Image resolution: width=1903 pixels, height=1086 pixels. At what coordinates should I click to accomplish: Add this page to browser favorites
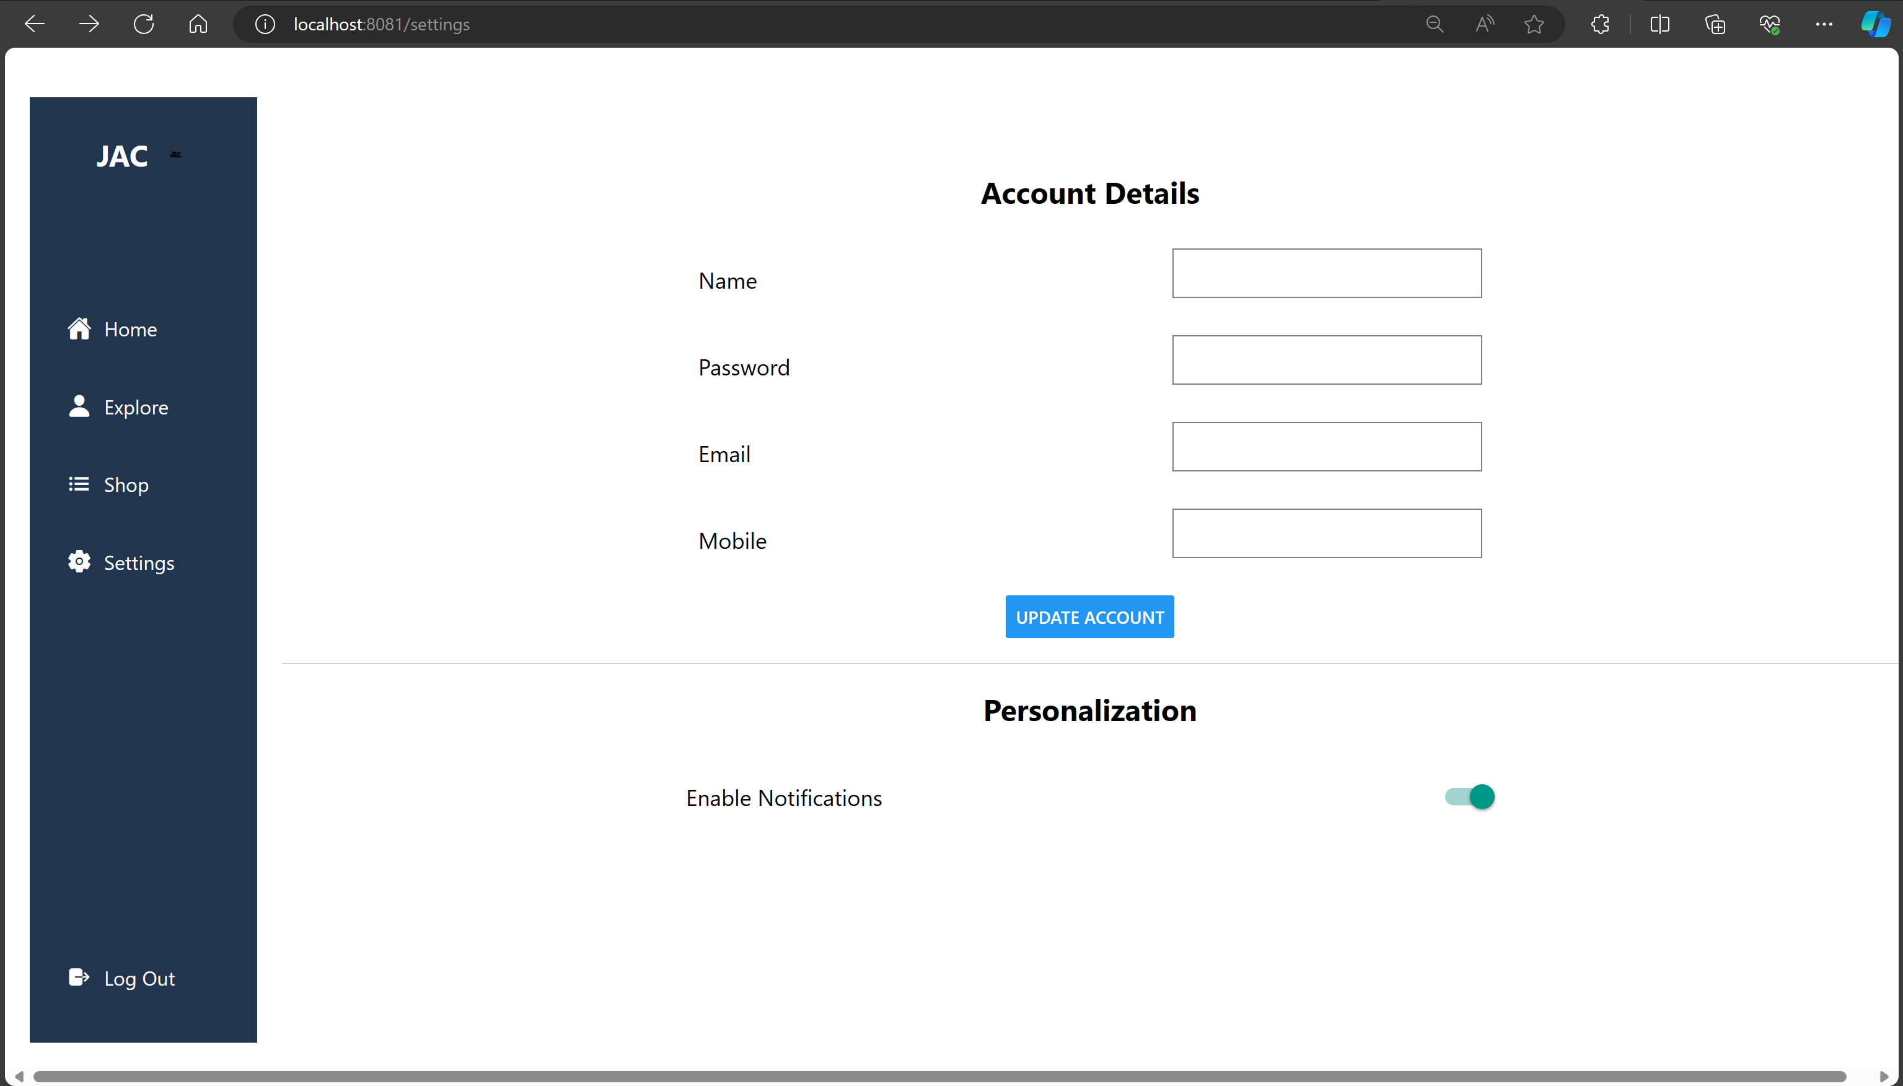click(1534, 25)
